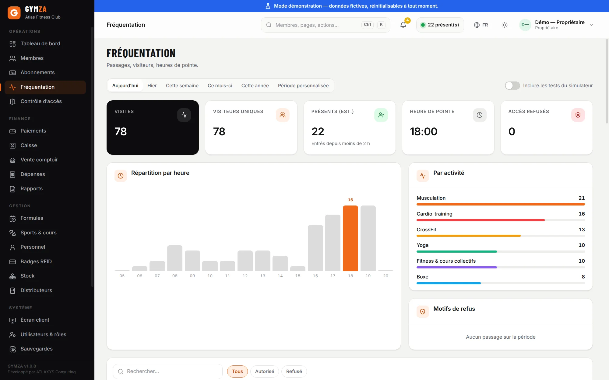Click the Stock sidebar icon
This screenshot has width=609, height=380.
12,276
